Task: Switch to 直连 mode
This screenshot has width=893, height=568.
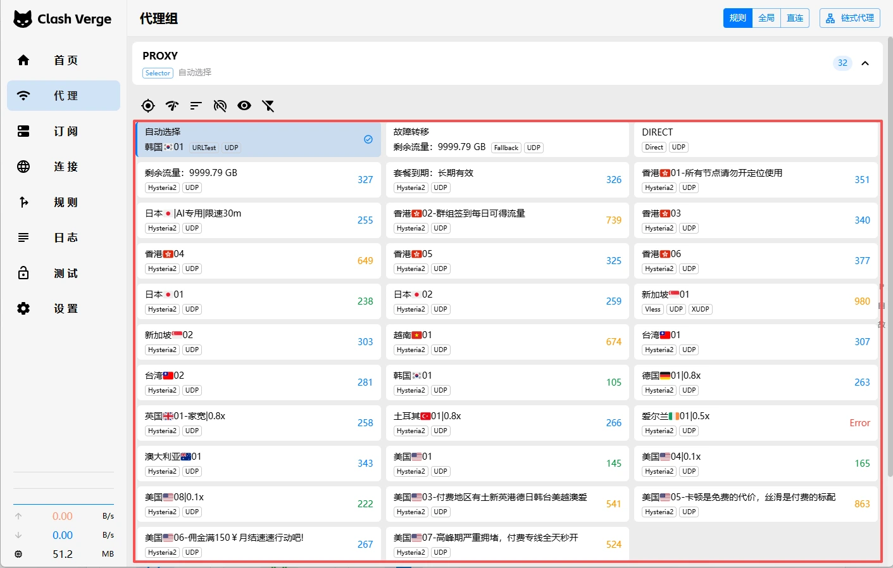Action: (x=795, y=18)
